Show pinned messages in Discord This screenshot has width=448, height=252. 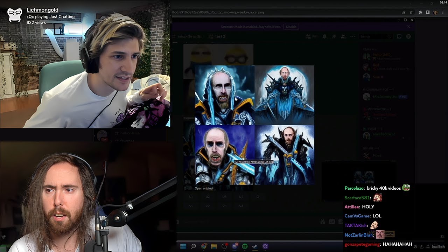click(x=334, y=36)
